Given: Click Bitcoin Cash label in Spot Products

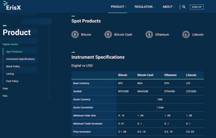Looking at the screenshot, I should 123,34.
